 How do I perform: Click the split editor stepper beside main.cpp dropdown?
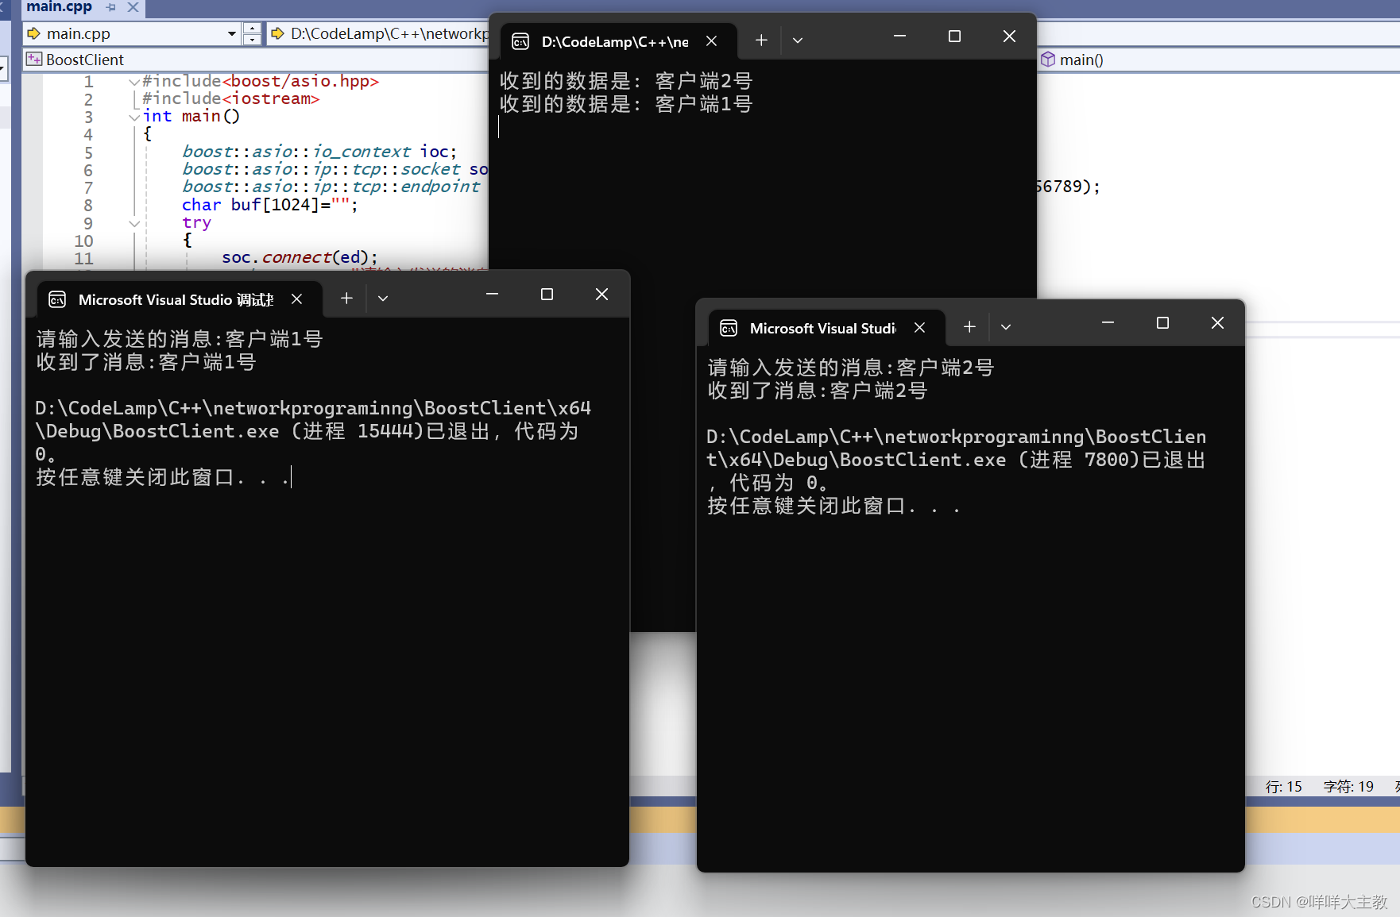(252, 33)
